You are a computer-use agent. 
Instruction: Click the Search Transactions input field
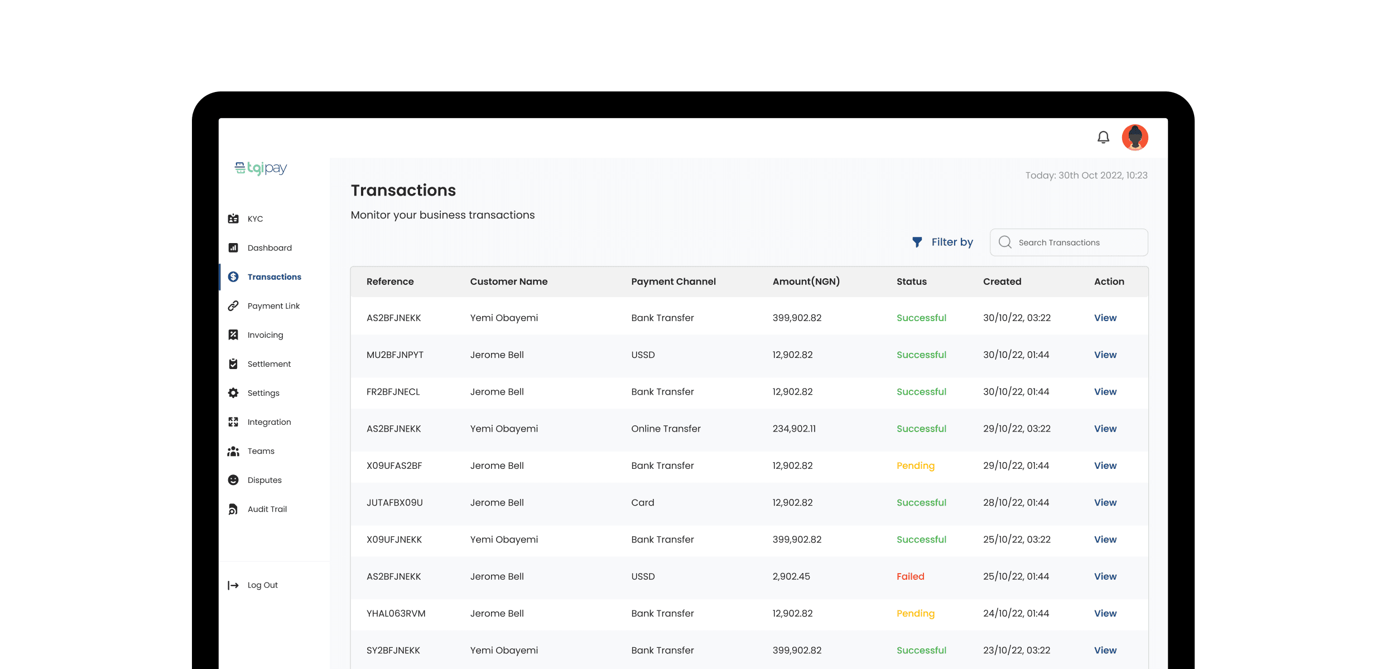click(1077, 243)
